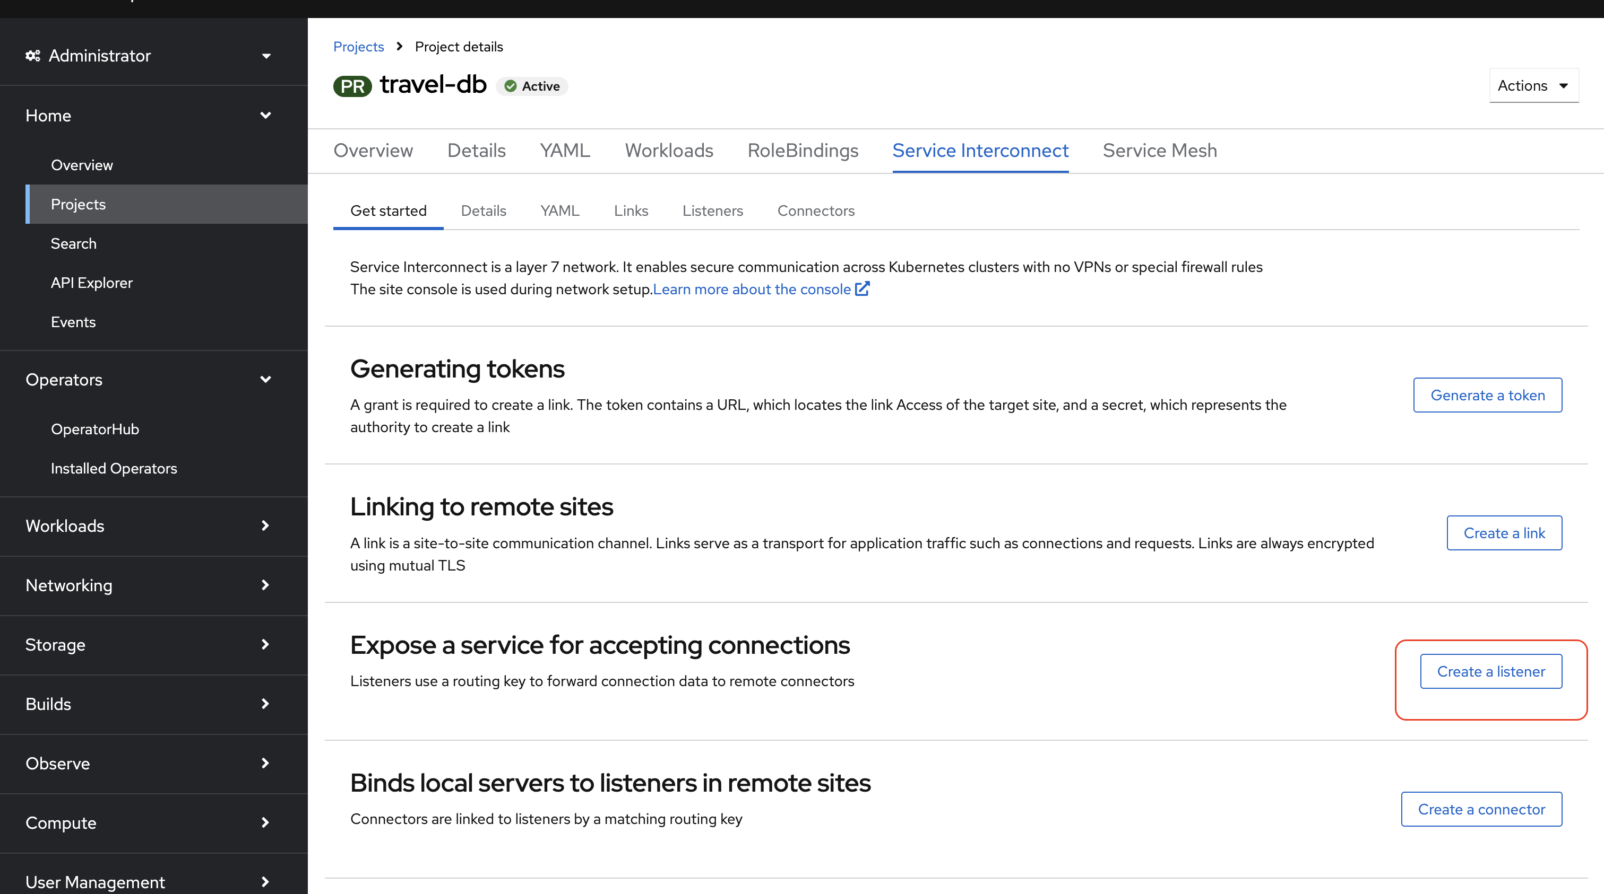Switch to the Service Mesh tab

(x=1159, y=151)
